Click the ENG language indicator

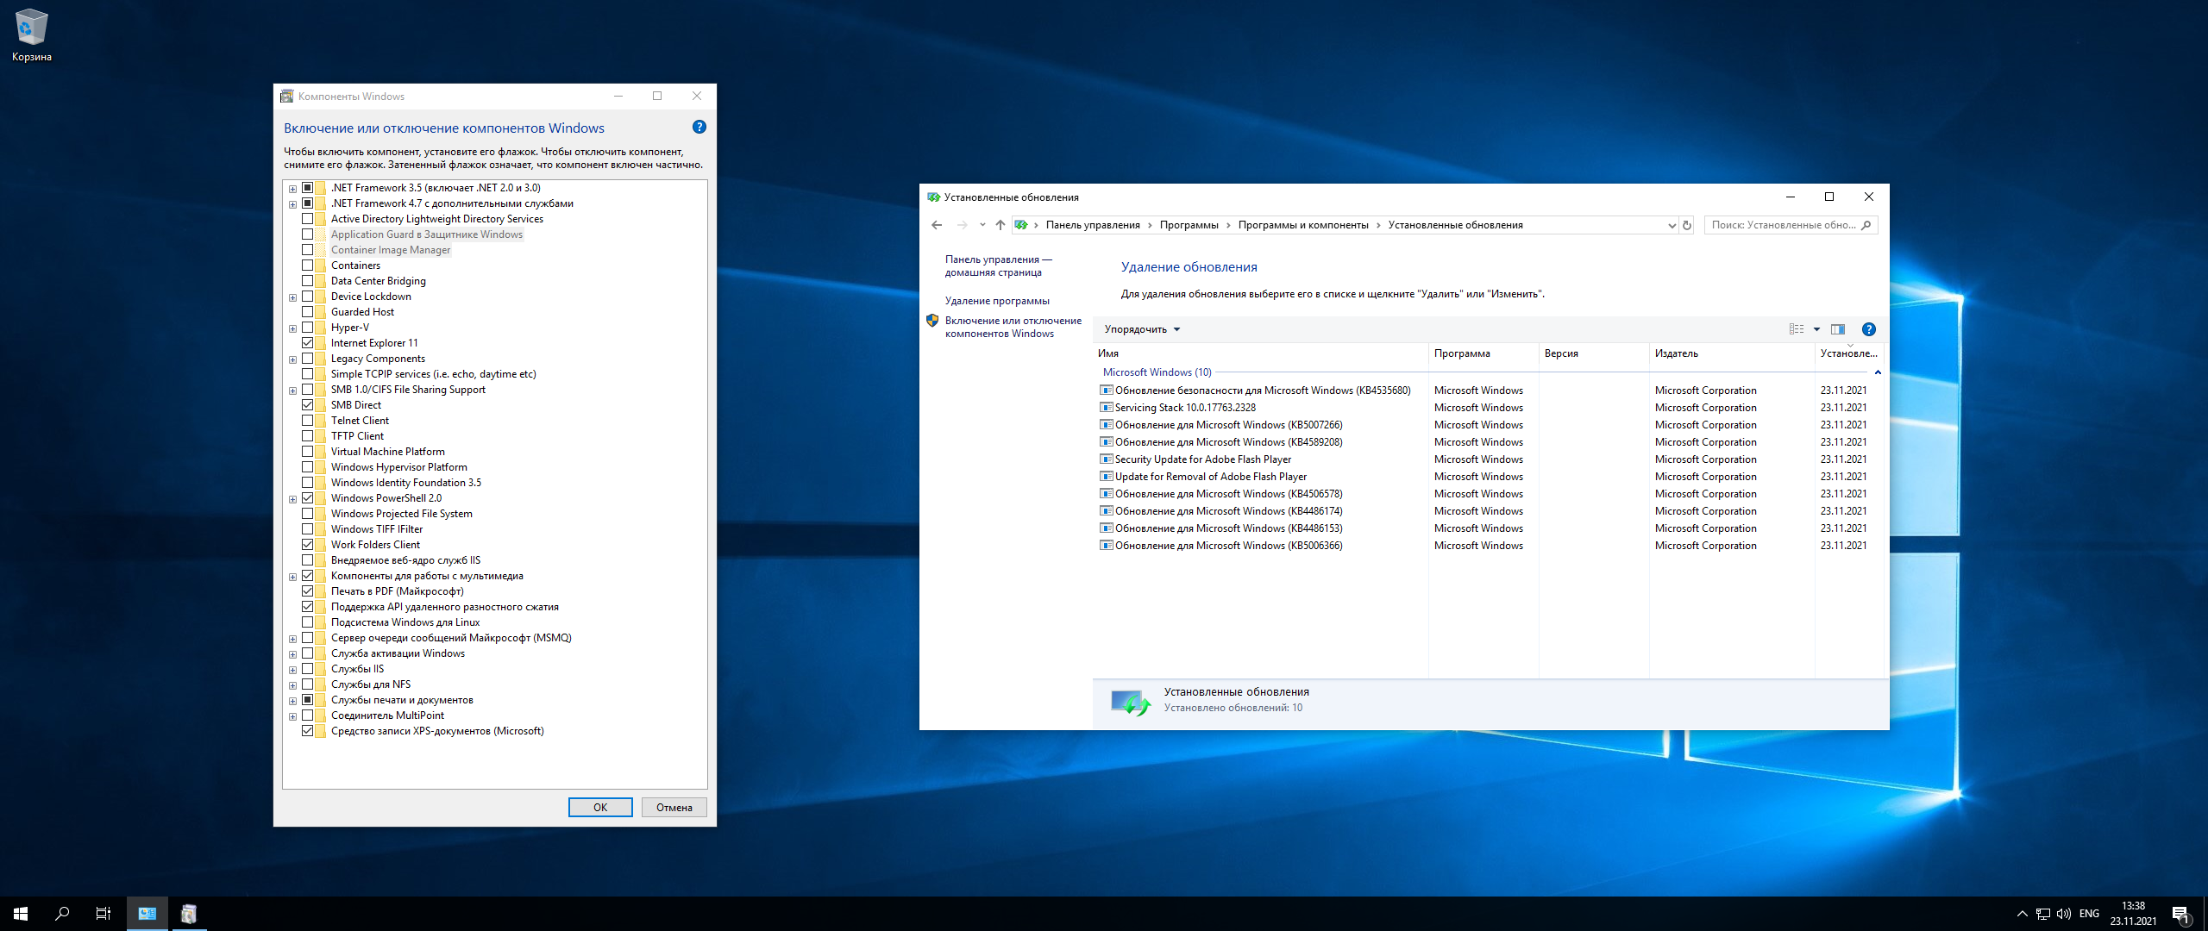(2089, 914)
